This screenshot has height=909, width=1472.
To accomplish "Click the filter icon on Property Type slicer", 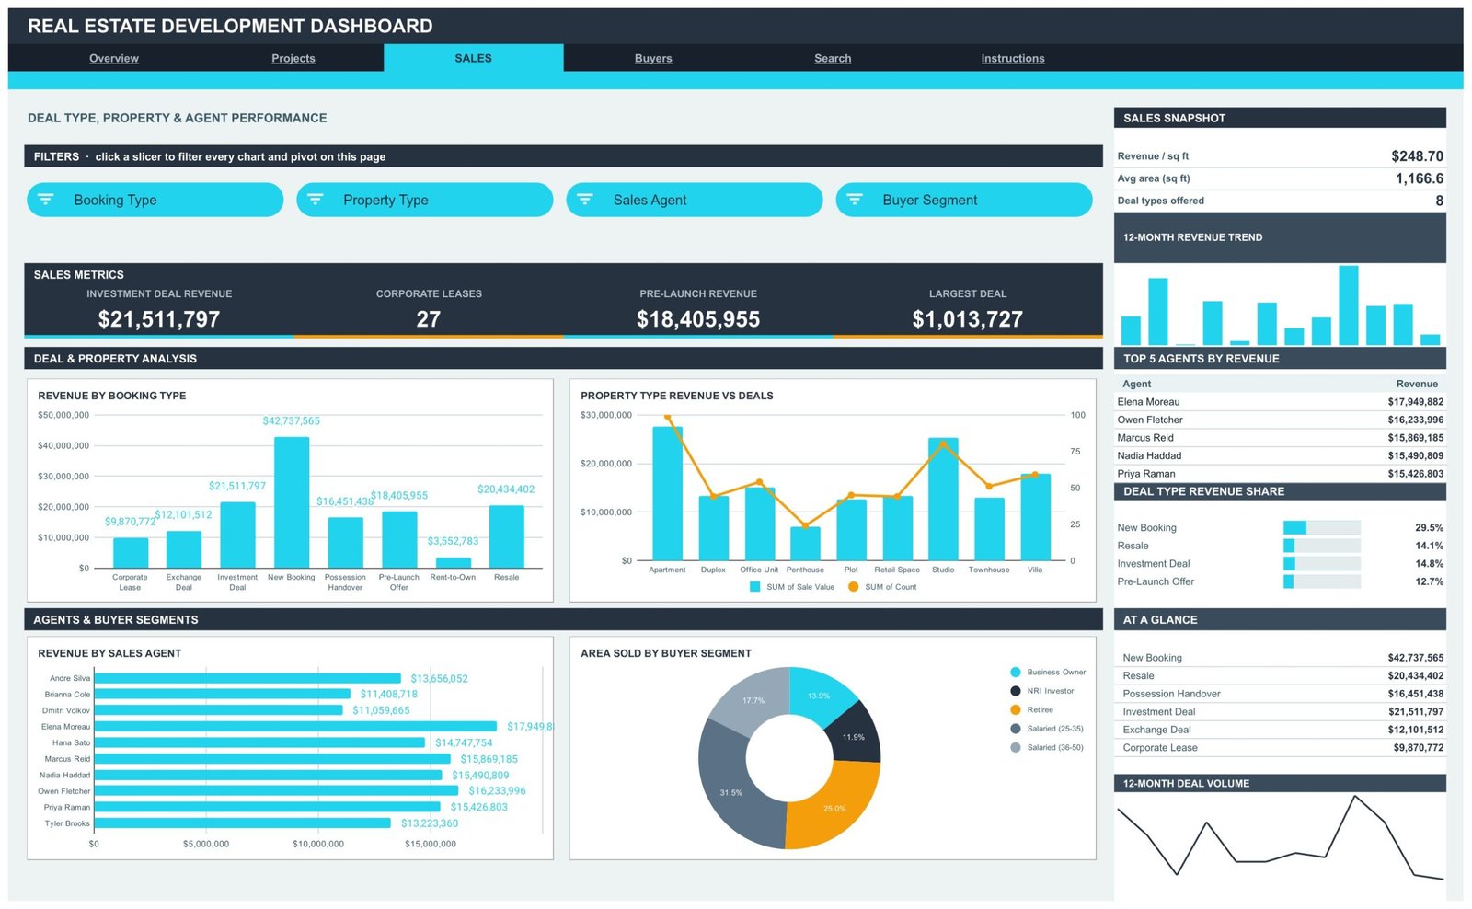I will (x=316, y=200).
